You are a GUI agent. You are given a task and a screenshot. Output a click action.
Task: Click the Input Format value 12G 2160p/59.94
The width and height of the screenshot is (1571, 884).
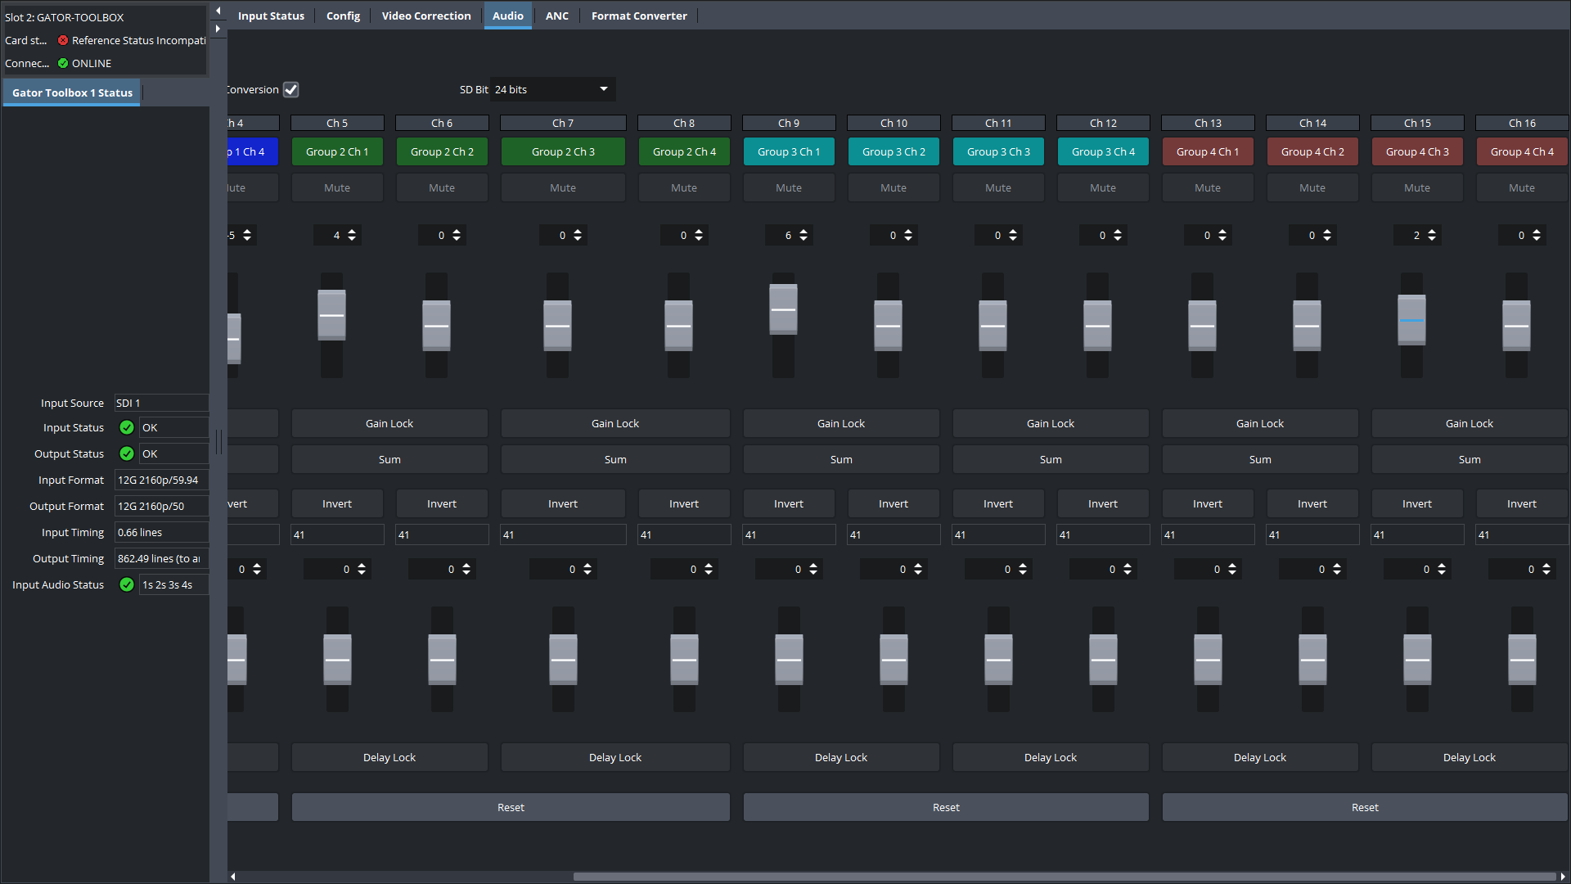tap(161, 480)
